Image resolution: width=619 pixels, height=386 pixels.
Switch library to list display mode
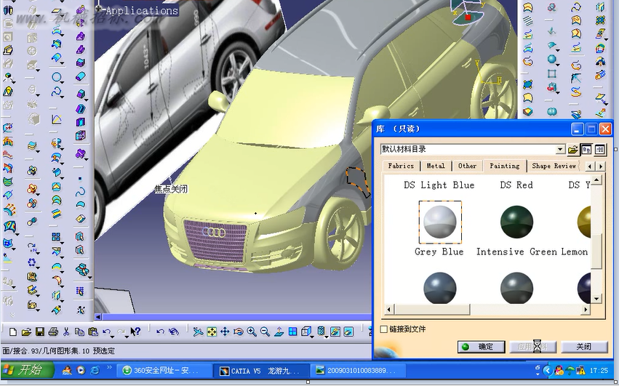(599, 150)
